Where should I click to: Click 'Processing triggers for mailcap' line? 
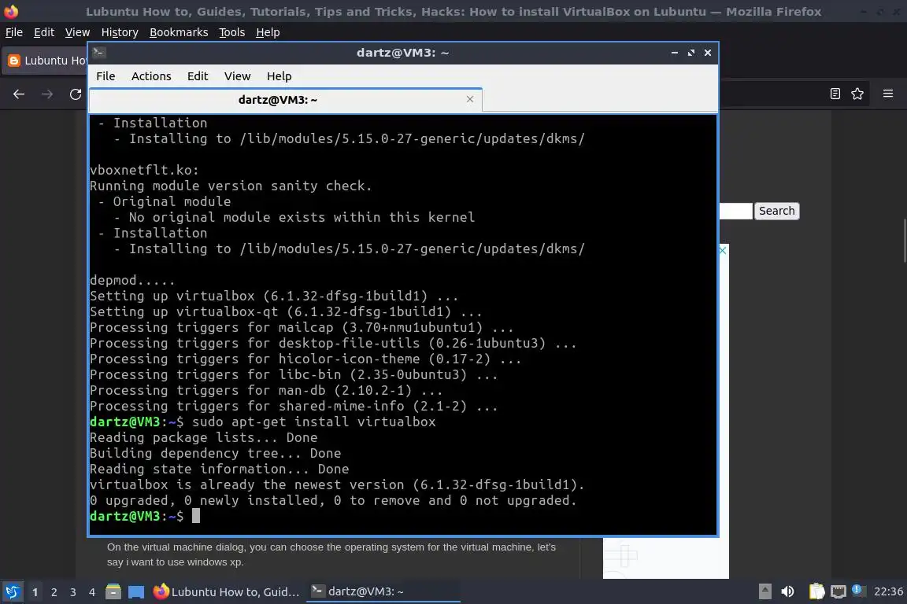point(302,328)
